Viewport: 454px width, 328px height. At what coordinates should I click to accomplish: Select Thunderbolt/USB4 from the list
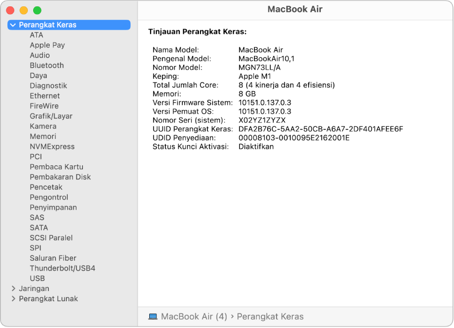62,269
